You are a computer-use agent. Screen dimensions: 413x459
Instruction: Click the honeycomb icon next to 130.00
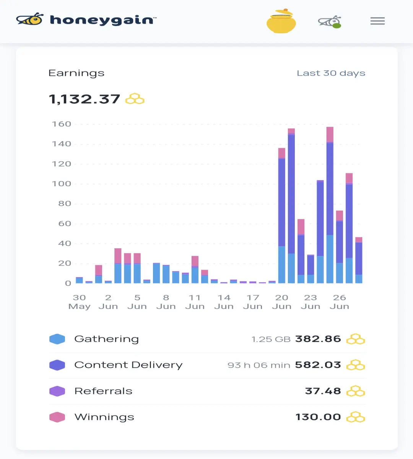pos(356,417)
